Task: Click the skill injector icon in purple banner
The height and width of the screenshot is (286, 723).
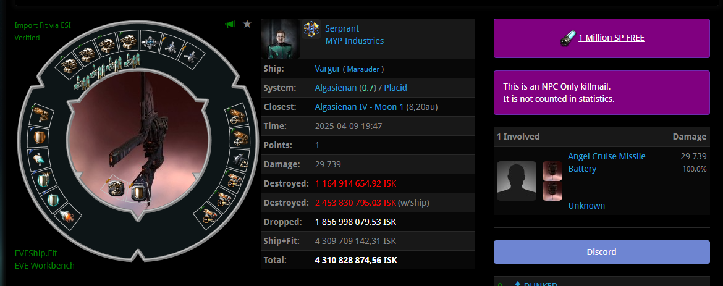Action: [568, 38]
